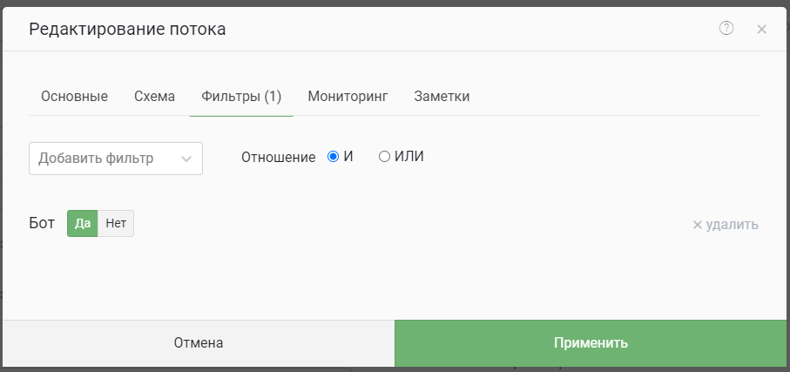Set the Бот filter to Да
Image resolution: width=790 pixels, height=372 pixels.
82,223
